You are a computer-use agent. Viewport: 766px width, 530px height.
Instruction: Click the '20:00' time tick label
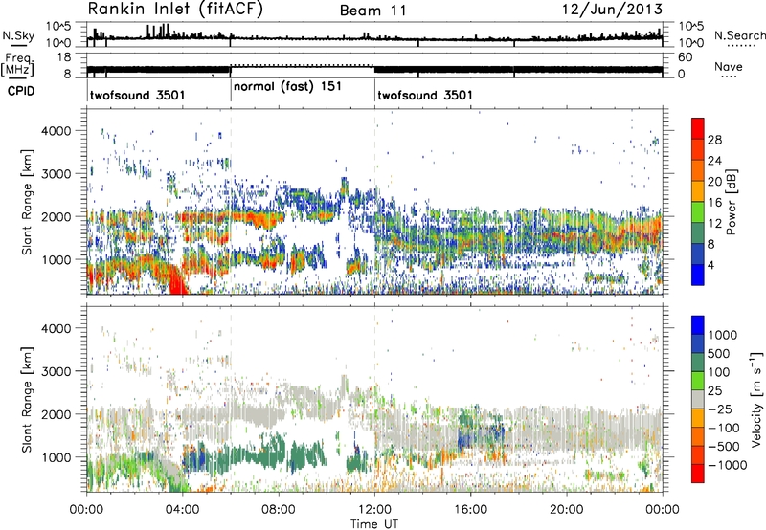point(567,510)
